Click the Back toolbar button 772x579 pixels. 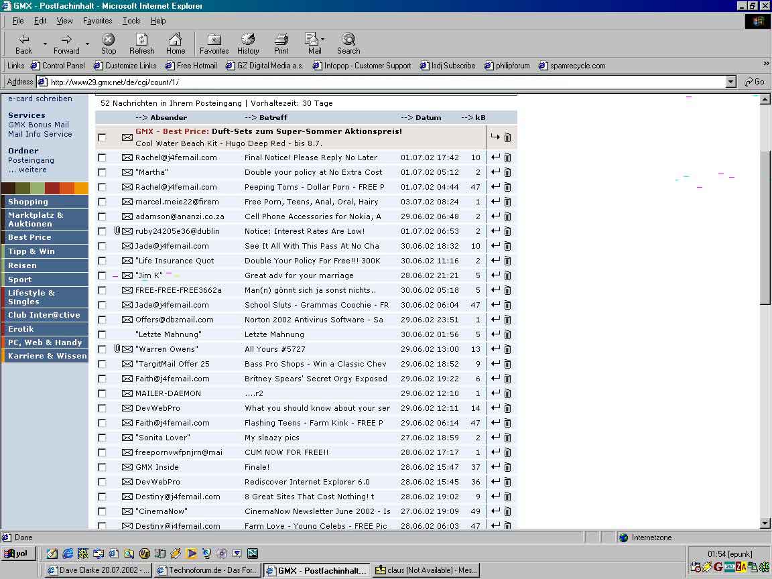[x=23, y=44]
